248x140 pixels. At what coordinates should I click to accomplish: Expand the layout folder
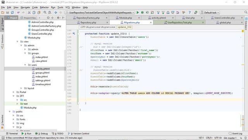click(21, 88)
